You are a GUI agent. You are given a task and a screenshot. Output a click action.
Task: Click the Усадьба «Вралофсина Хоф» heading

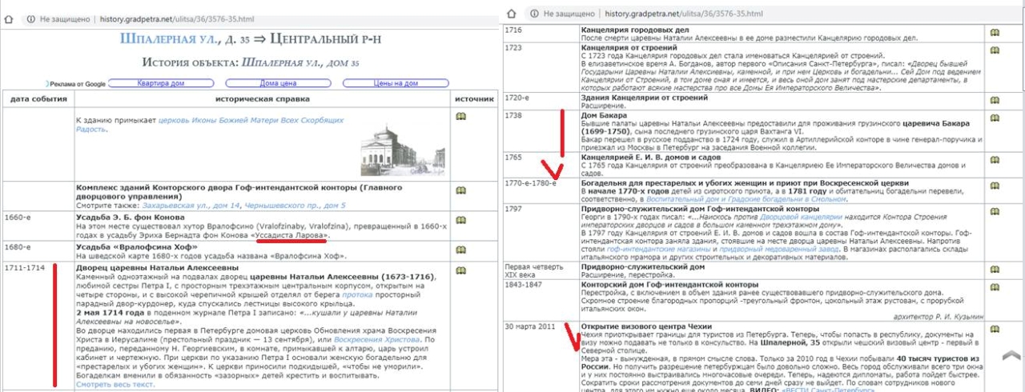(139, 247)
